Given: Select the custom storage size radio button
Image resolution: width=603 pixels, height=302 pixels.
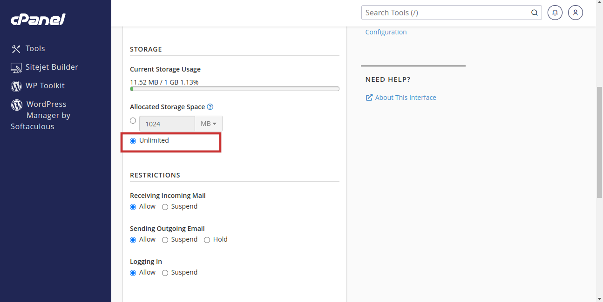Looking at the screenshot, I should point(133,121).
